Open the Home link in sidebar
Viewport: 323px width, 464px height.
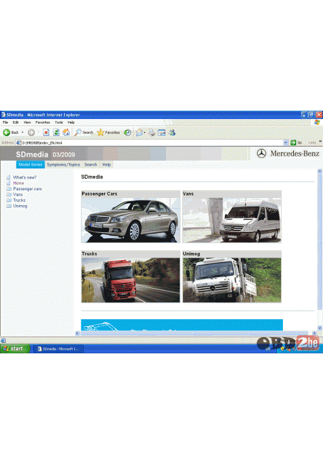pyautogui.click(x=18, y=183)
